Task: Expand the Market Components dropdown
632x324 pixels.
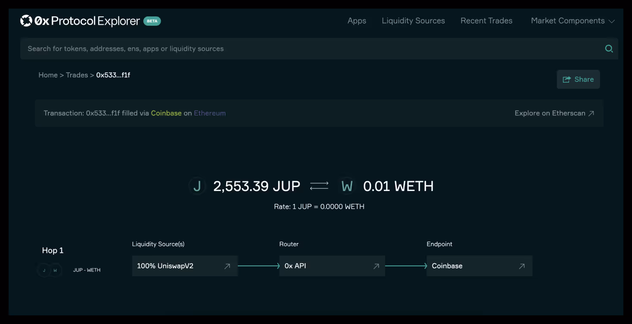Action: (573, 21)
